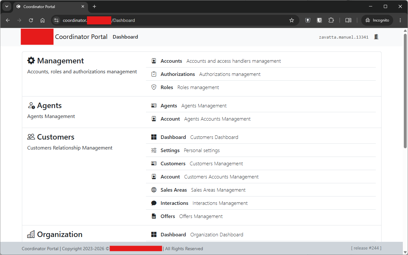Click the scrollbar down arrow
Viewport: 408px width, 255px height.
coord(405,252)
